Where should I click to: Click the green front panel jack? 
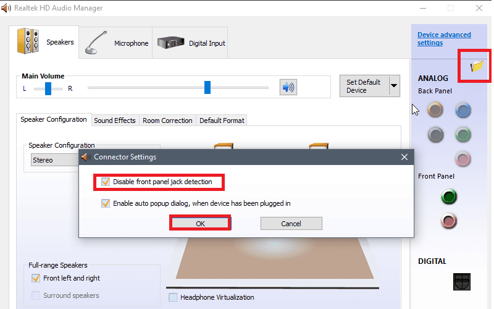click(x=449, y=197)
